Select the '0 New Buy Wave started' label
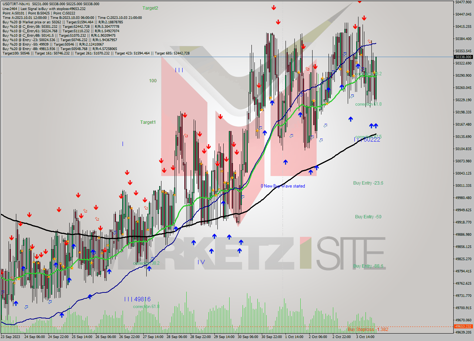This screenshot has width=474, height=341. (283, 186)
